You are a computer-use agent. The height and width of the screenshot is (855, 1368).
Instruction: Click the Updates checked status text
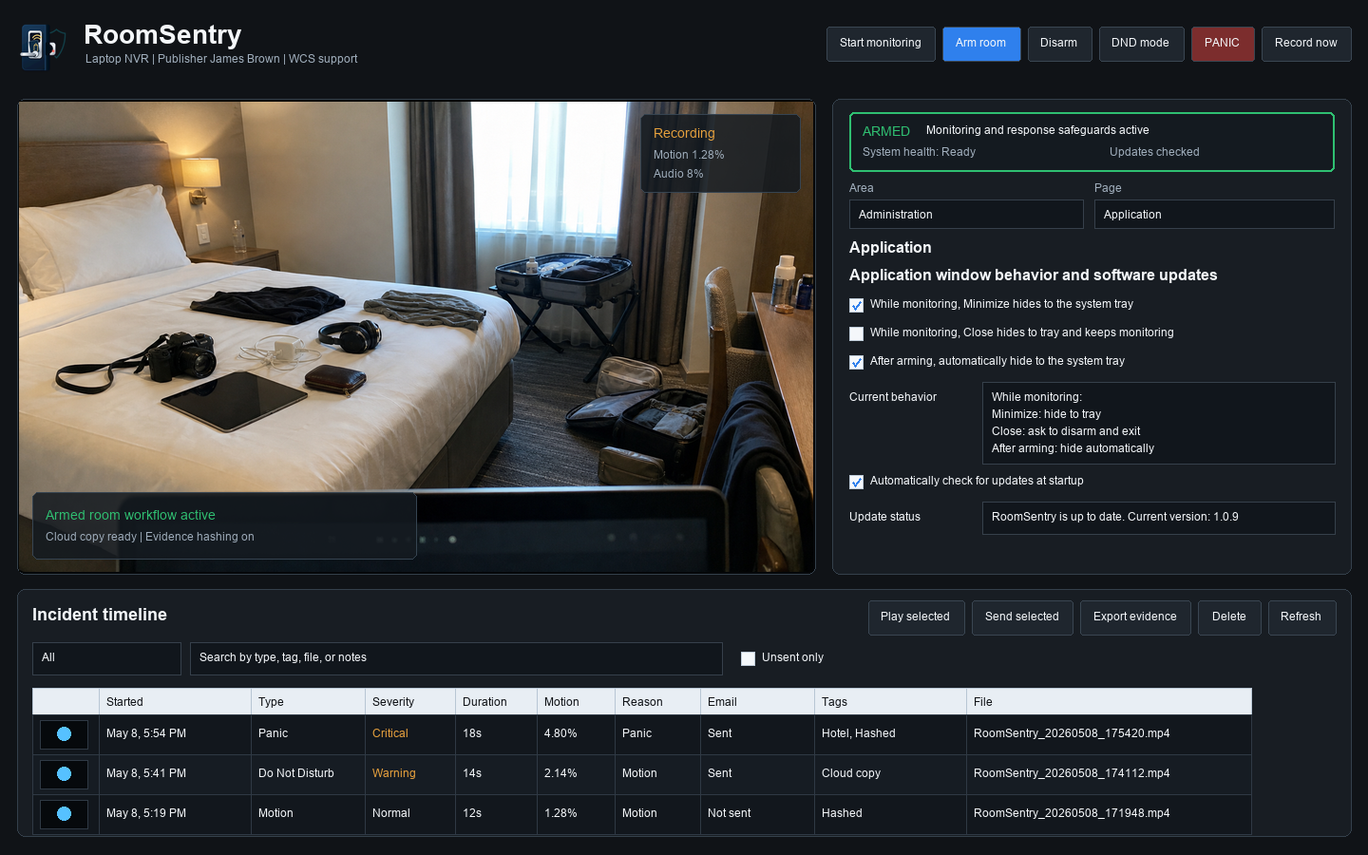point(1154,153)
